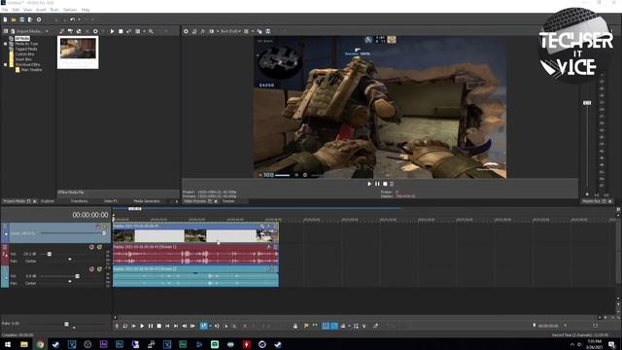Click the Record button in timeline transport
The image size is (622, 350).
117,326
